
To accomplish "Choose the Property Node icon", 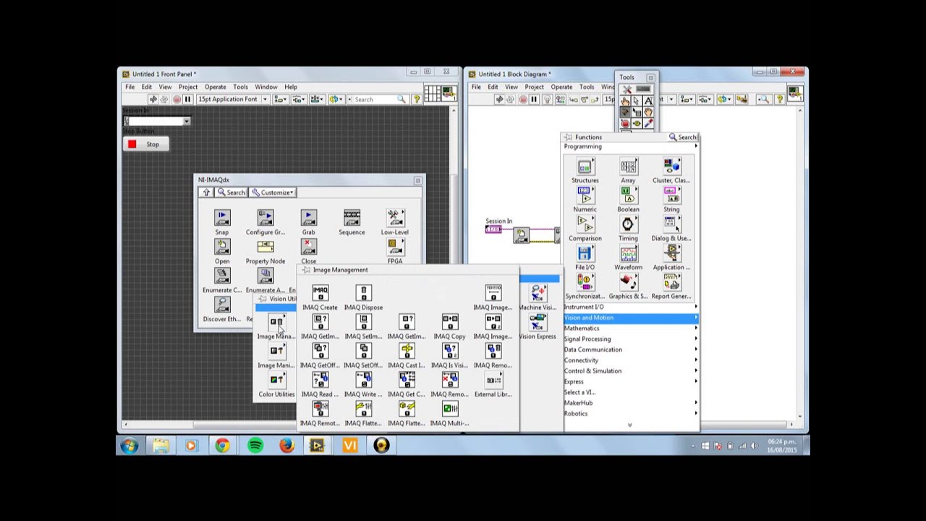I will tap(266, 247).
